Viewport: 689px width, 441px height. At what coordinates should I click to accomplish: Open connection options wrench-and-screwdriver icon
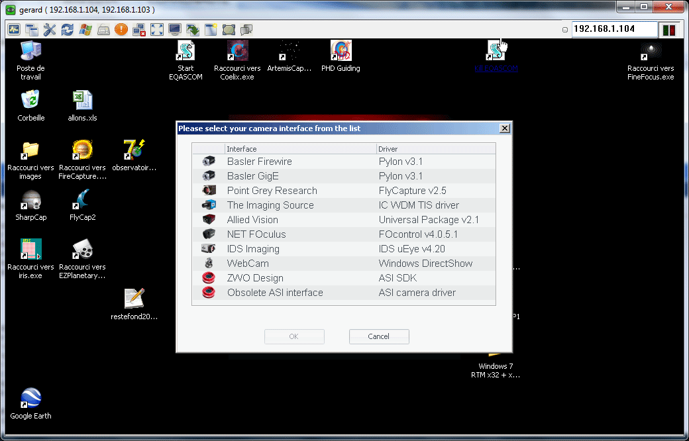click(x=50, y=29)
